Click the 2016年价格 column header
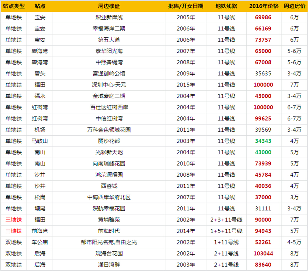This screenshot has width=308, height=271. pyautogui.click(x=264, y=6)
